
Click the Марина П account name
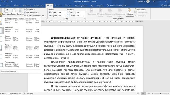point(141,1)
